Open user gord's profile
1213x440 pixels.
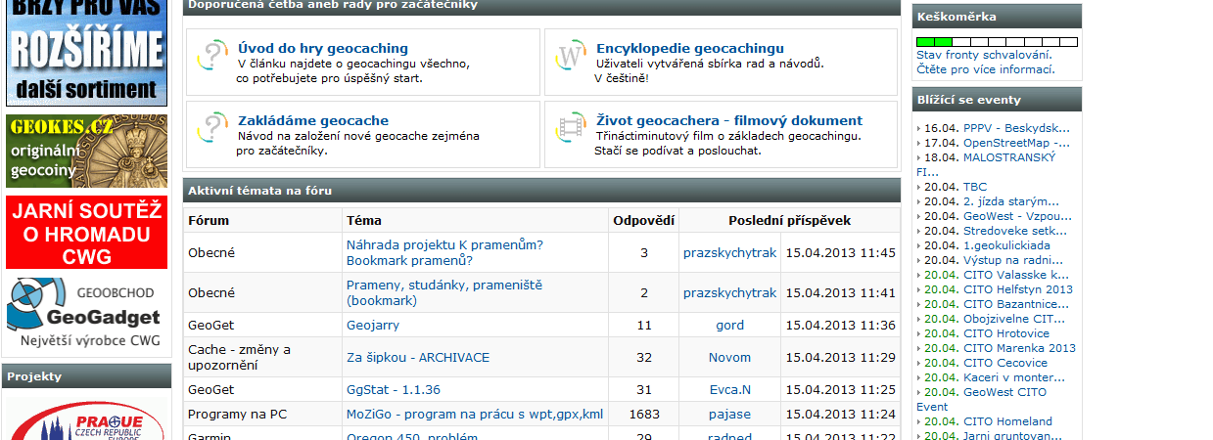(729, 325)
